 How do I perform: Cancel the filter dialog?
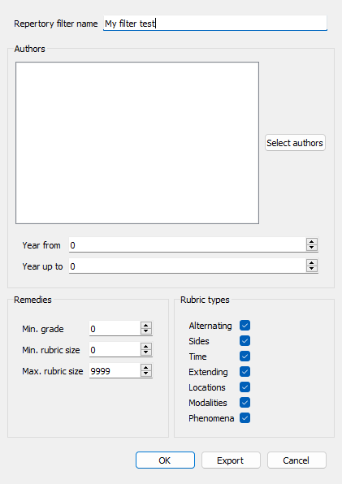click(297, 460)
